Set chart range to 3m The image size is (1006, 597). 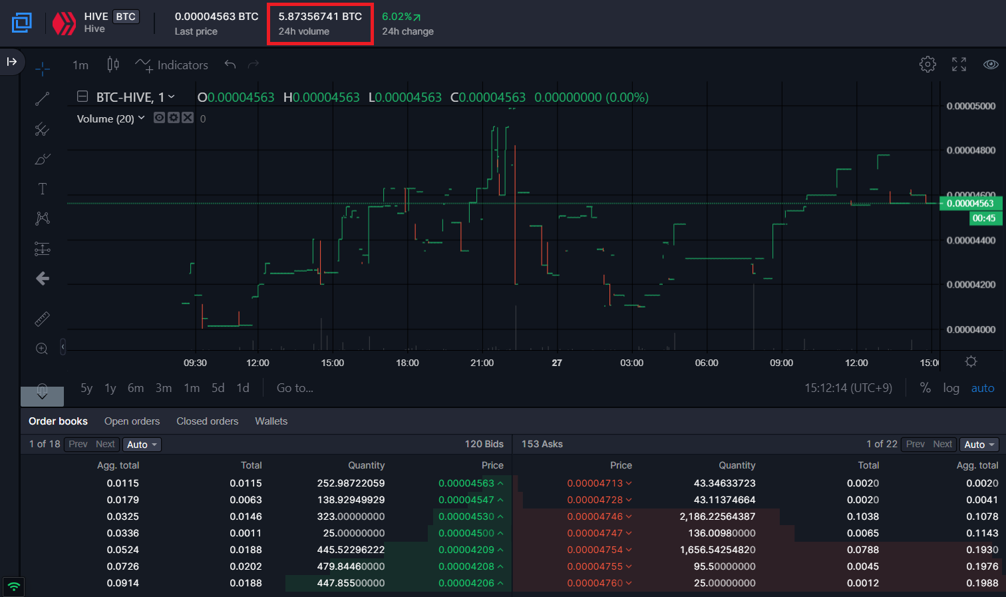click(x=164, y=388)
